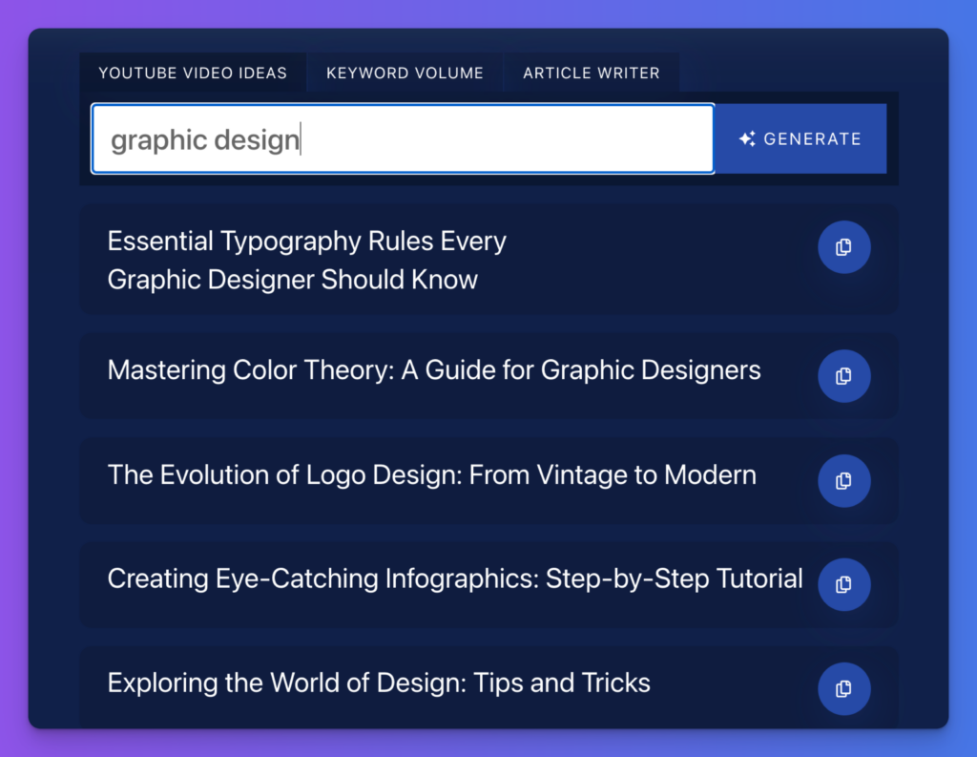Copy the Eye-Catching Infographics tutorial idea
The image size is (977, 757).
pos(843,585)
